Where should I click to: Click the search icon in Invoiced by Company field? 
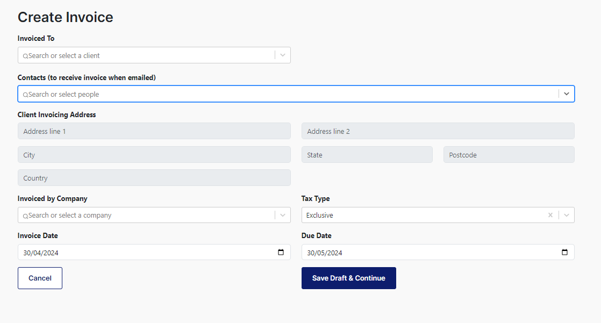point(25,215)
